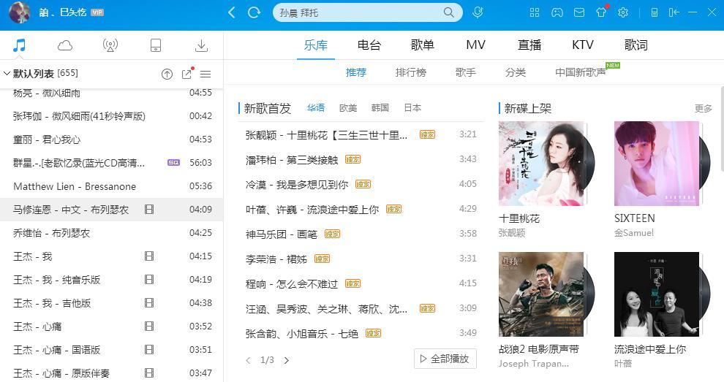Collapse the 默认列表 playlist
This screenshot has width=724, height=382.
click(x=7, y=73)
